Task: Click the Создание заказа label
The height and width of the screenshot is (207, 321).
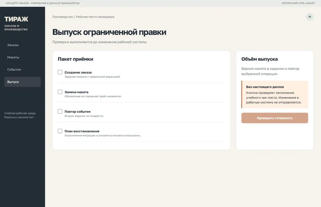Action: (x=78, y=72)
